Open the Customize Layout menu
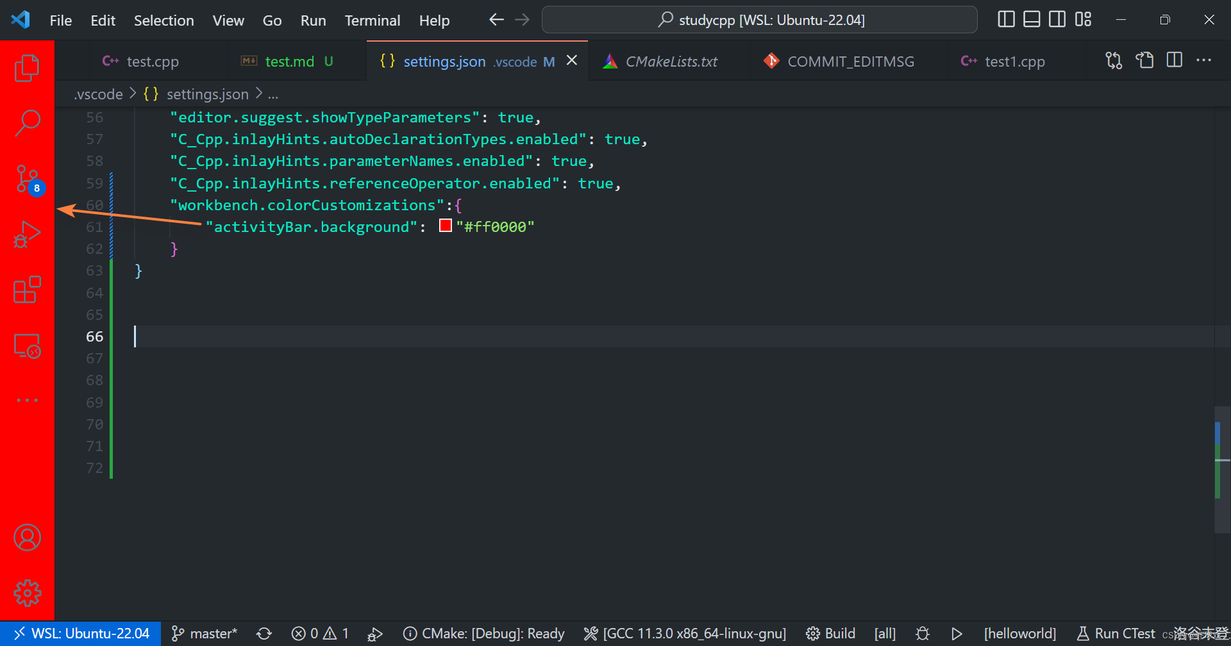This screenshot has height=646, width=1231. click(x=1083, y=20)
